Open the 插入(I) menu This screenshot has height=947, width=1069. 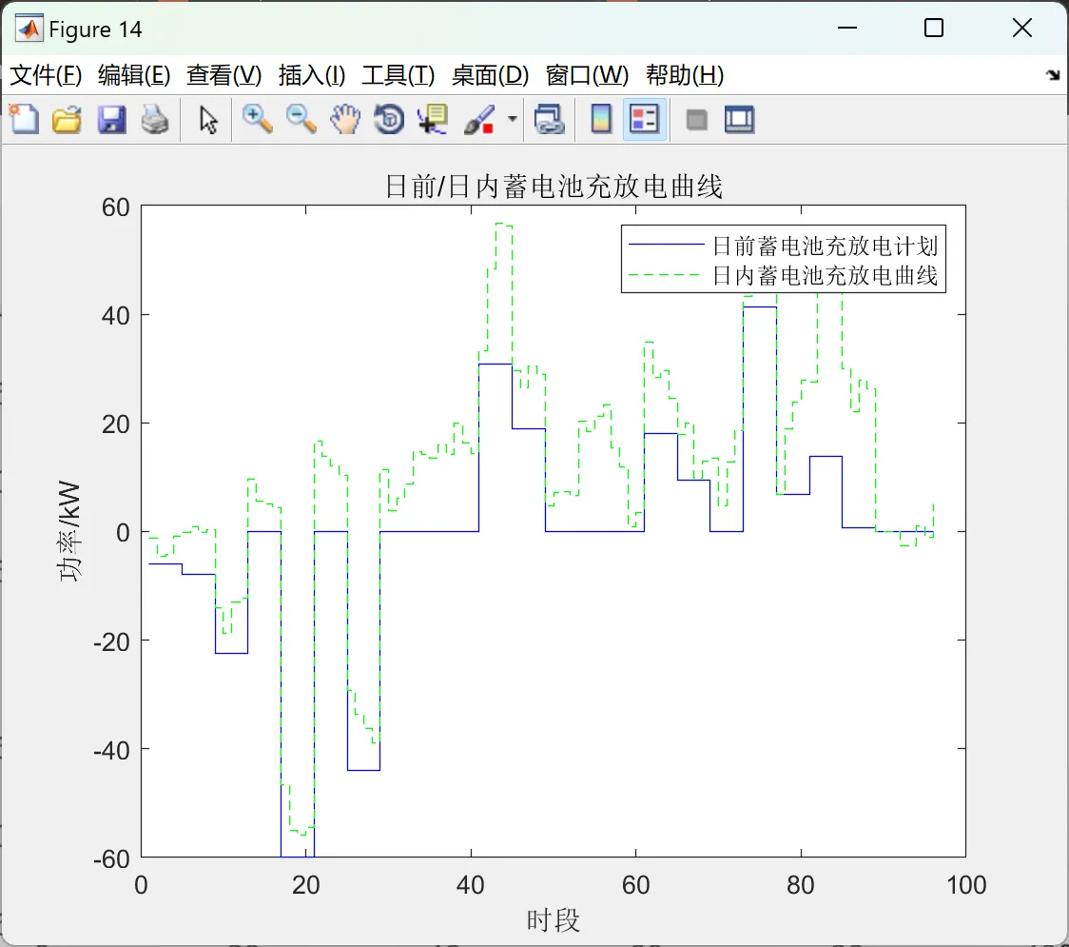[x=312, y=75]
